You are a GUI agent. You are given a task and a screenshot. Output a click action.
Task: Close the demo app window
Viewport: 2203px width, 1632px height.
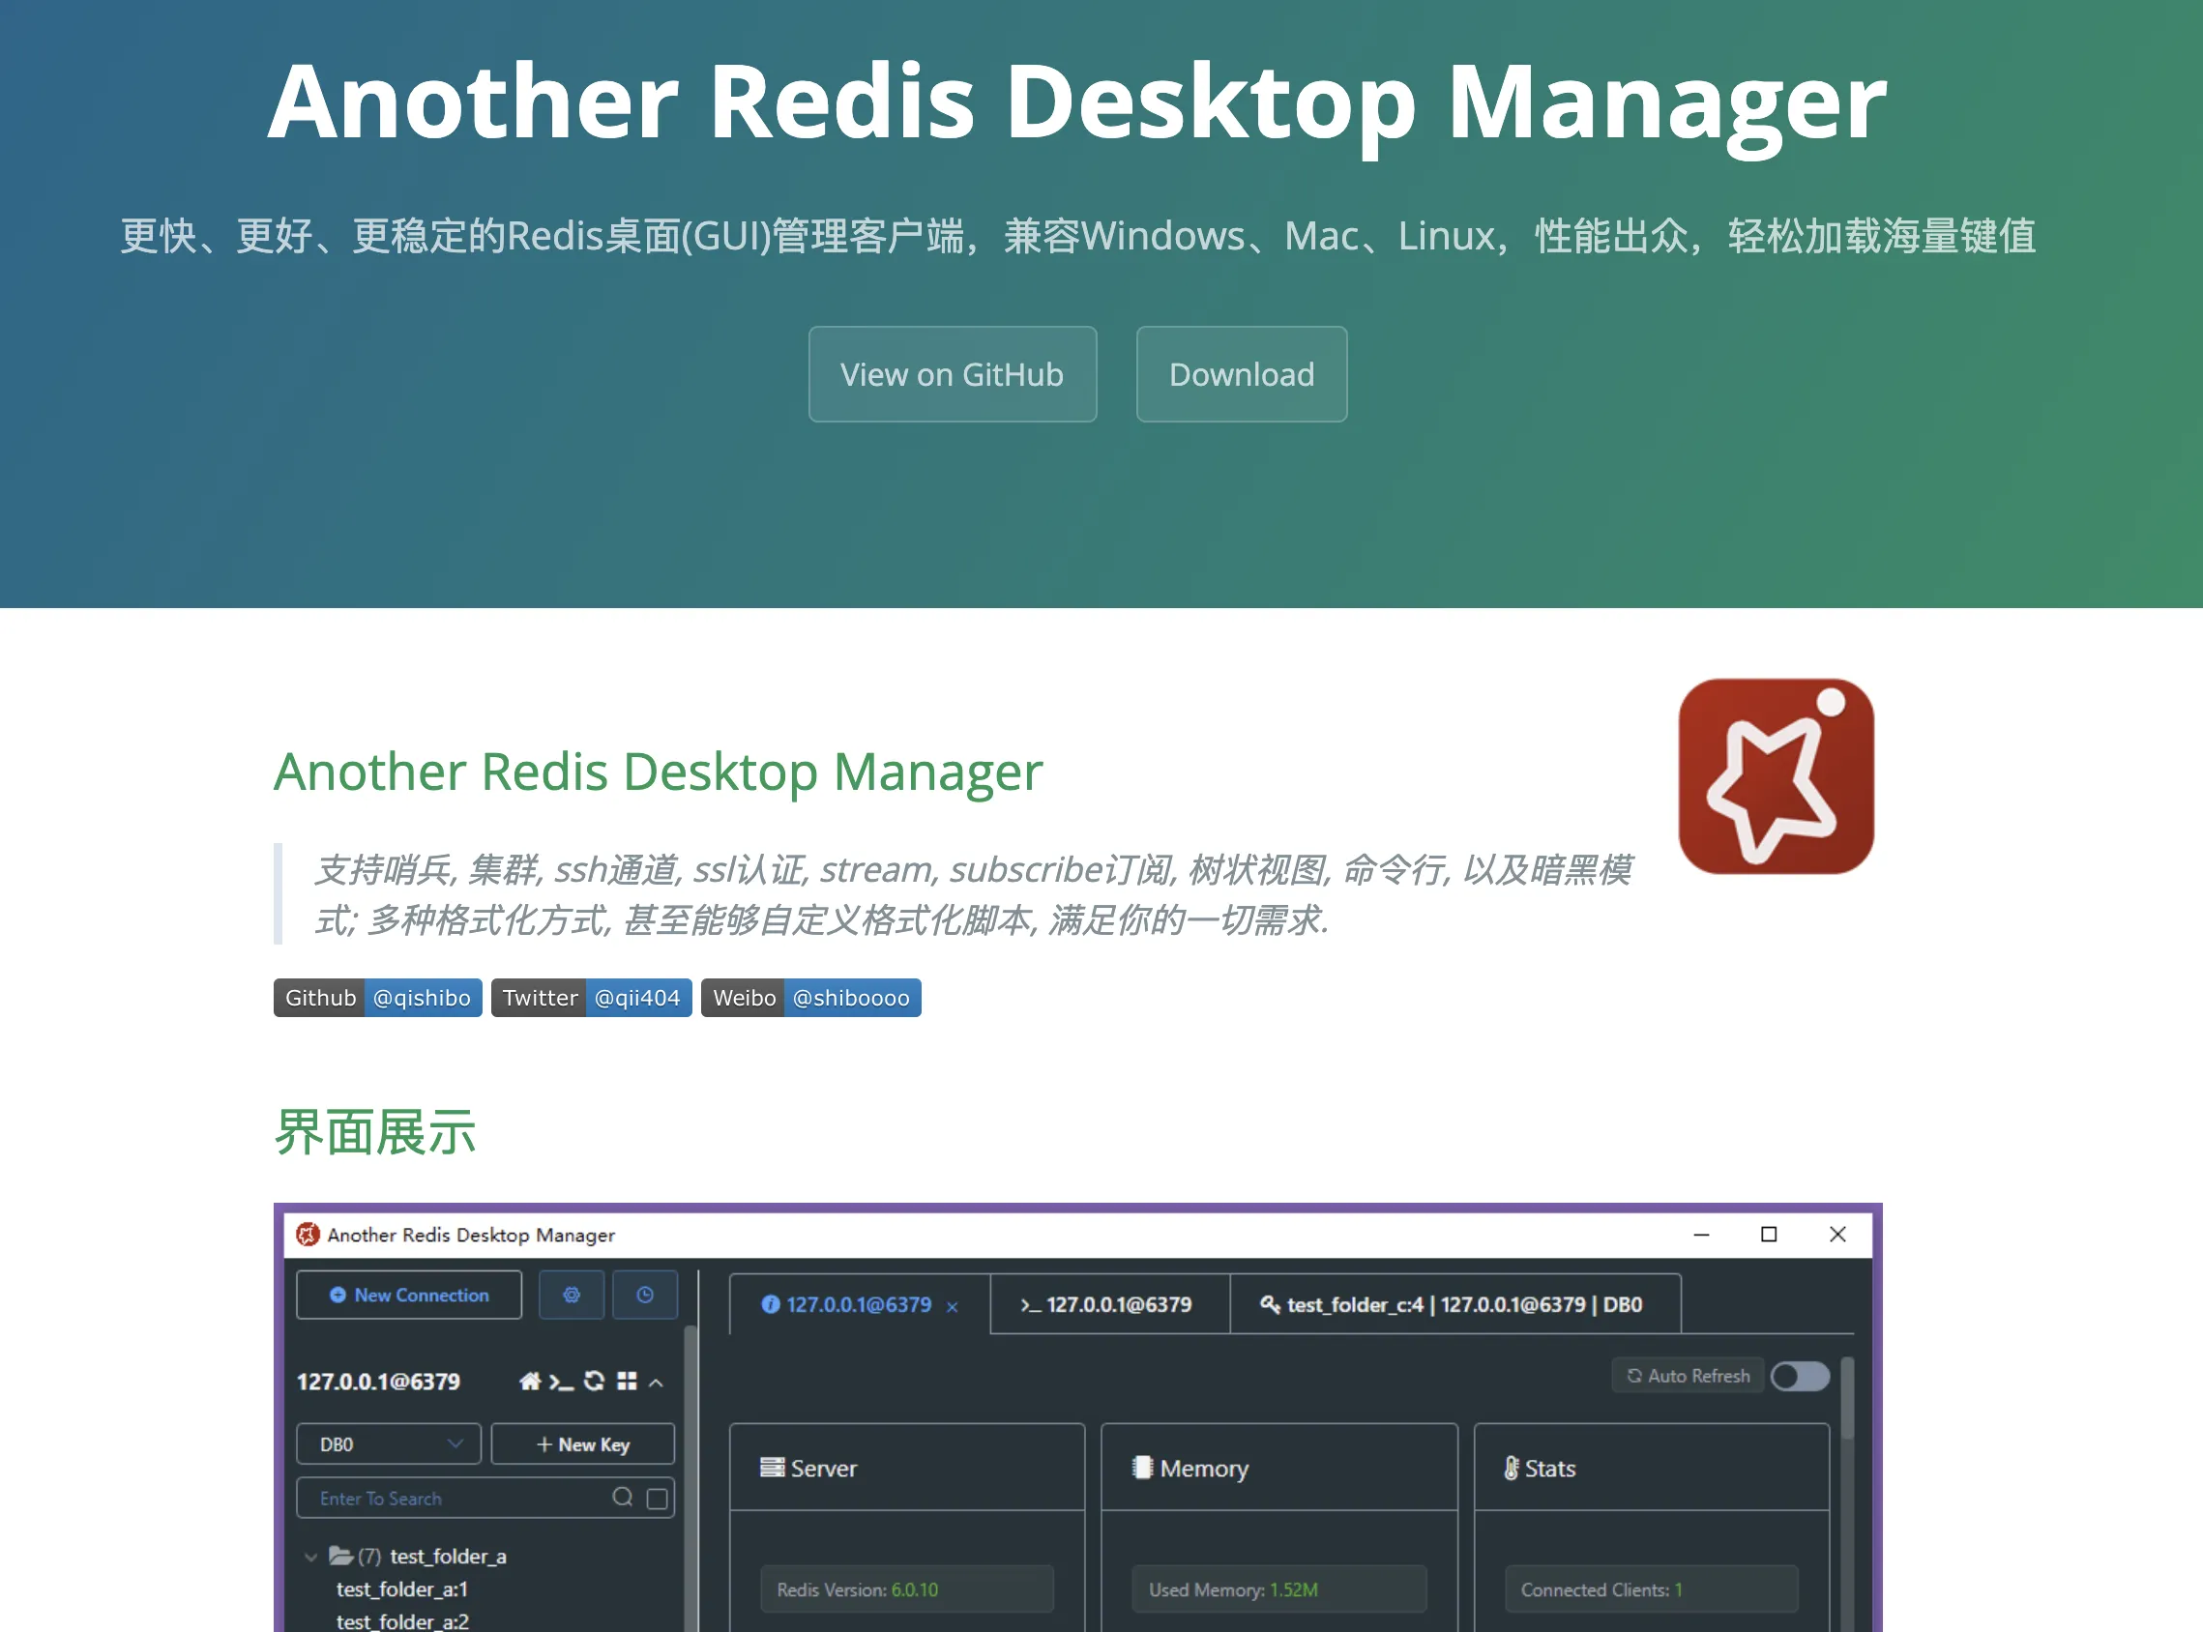coord(1837,1235)
